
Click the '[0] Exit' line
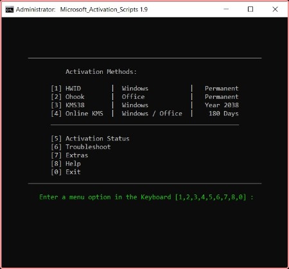66,172
